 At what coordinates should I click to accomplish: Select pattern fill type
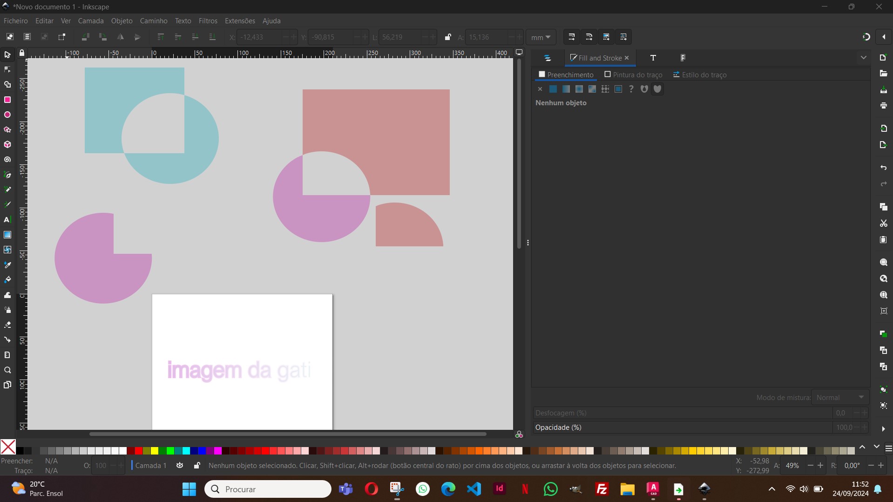605,89
